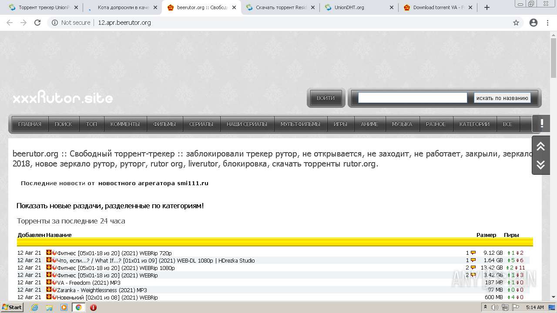Image resolution: width=557 pixels, height=313 pixels.
Task: Open ИГРЫ menu item
Action: coord(340,124)
